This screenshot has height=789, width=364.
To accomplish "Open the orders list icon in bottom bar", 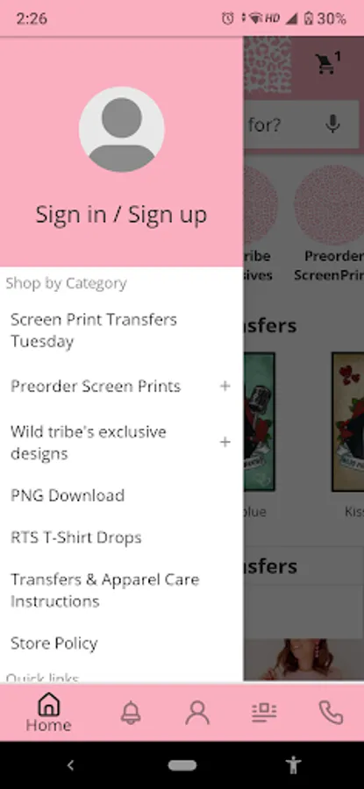I will pyautogui.click(x=264, y=713).
